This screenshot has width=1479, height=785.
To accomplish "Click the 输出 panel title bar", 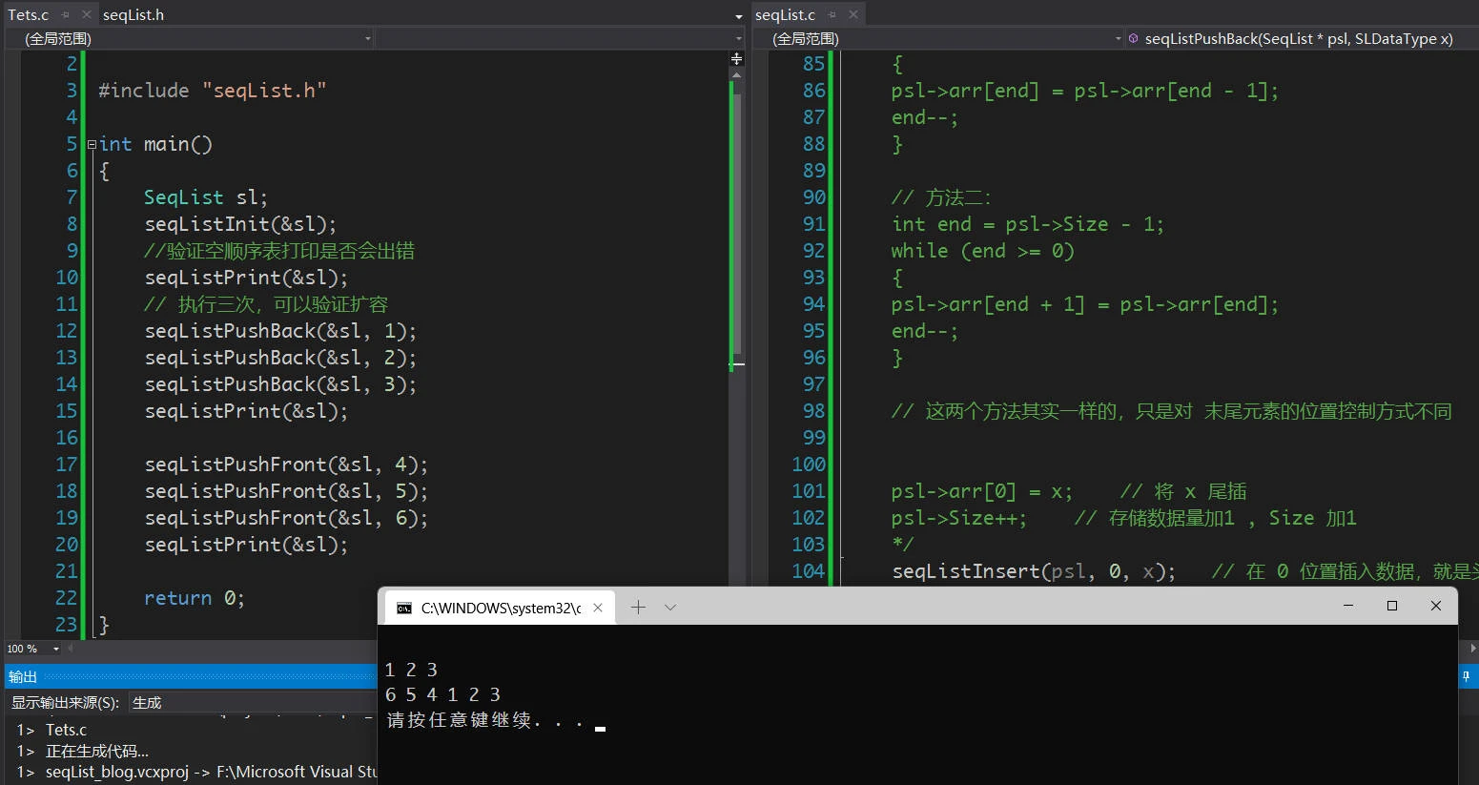I will [x=191, y=676].
